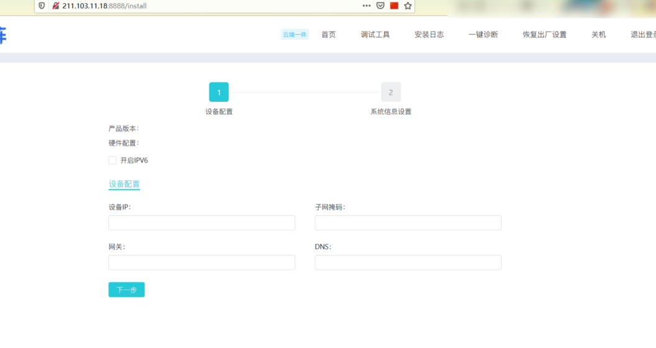The height and width of the screenshot is (348, 656).
Task: Focus the DNS input field
Action: coord(408,262)
